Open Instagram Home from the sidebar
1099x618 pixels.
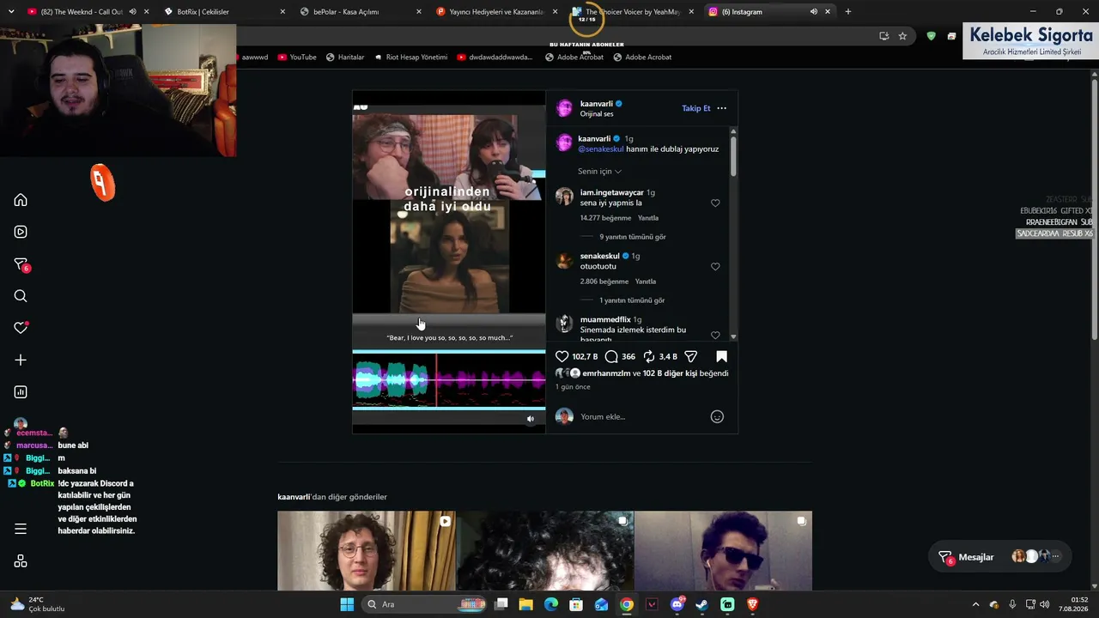click(21, 200)
